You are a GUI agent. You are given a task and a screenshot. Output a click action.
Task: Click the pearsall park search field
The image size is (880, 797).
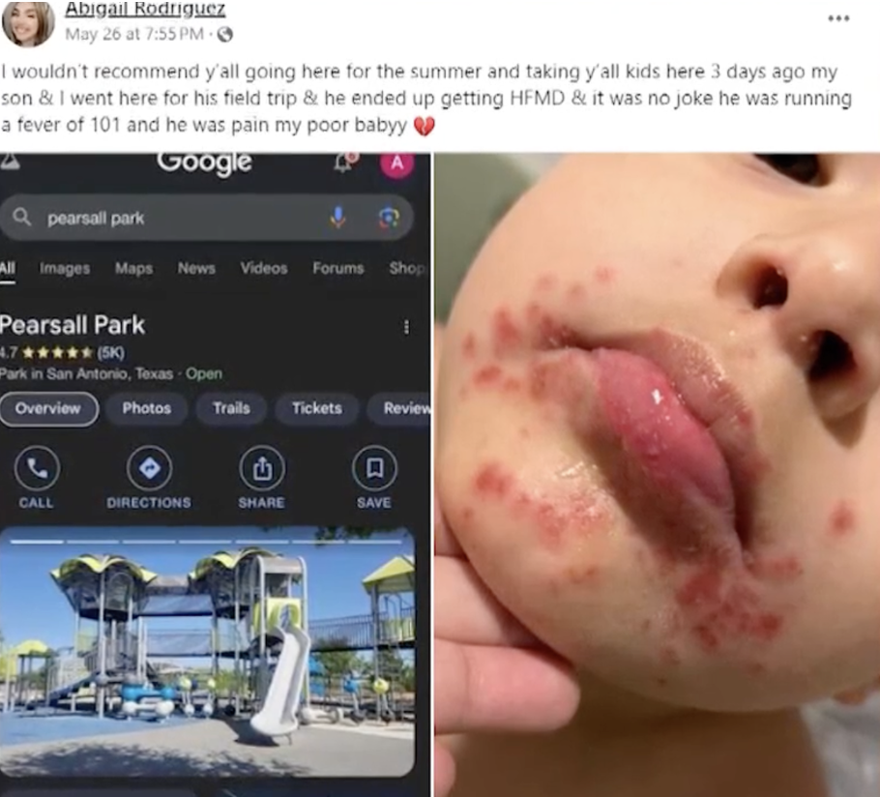[207, 218]
